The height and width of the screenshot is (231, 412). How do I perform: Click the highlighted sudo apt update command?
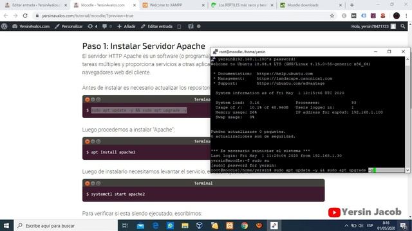pos(139,110)
